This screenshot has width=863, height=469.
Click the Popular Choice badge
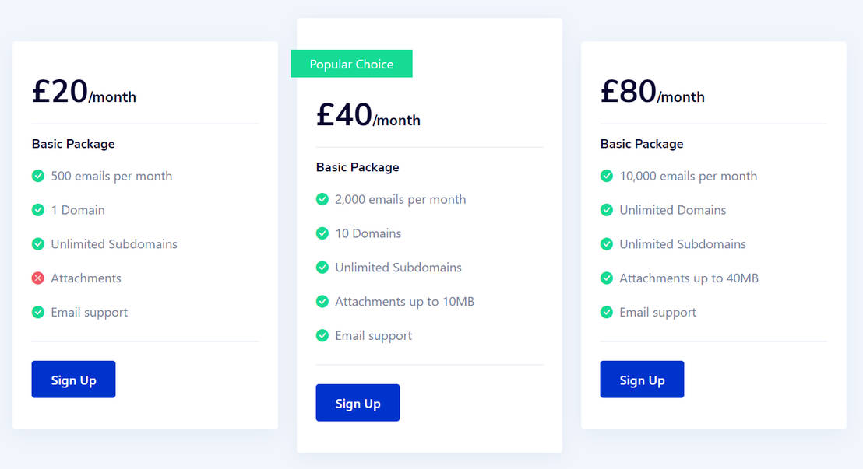pos(351,63)
